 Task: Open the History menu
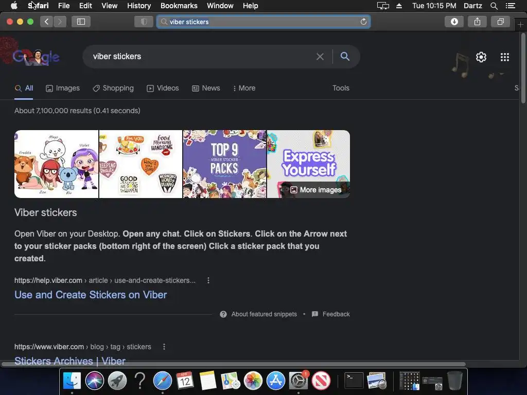pos(139,6)
